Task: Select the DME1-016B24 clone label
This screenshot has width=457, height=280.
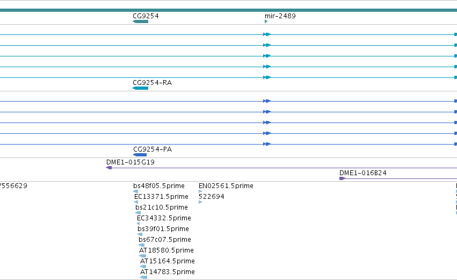Action: (363, 173)
